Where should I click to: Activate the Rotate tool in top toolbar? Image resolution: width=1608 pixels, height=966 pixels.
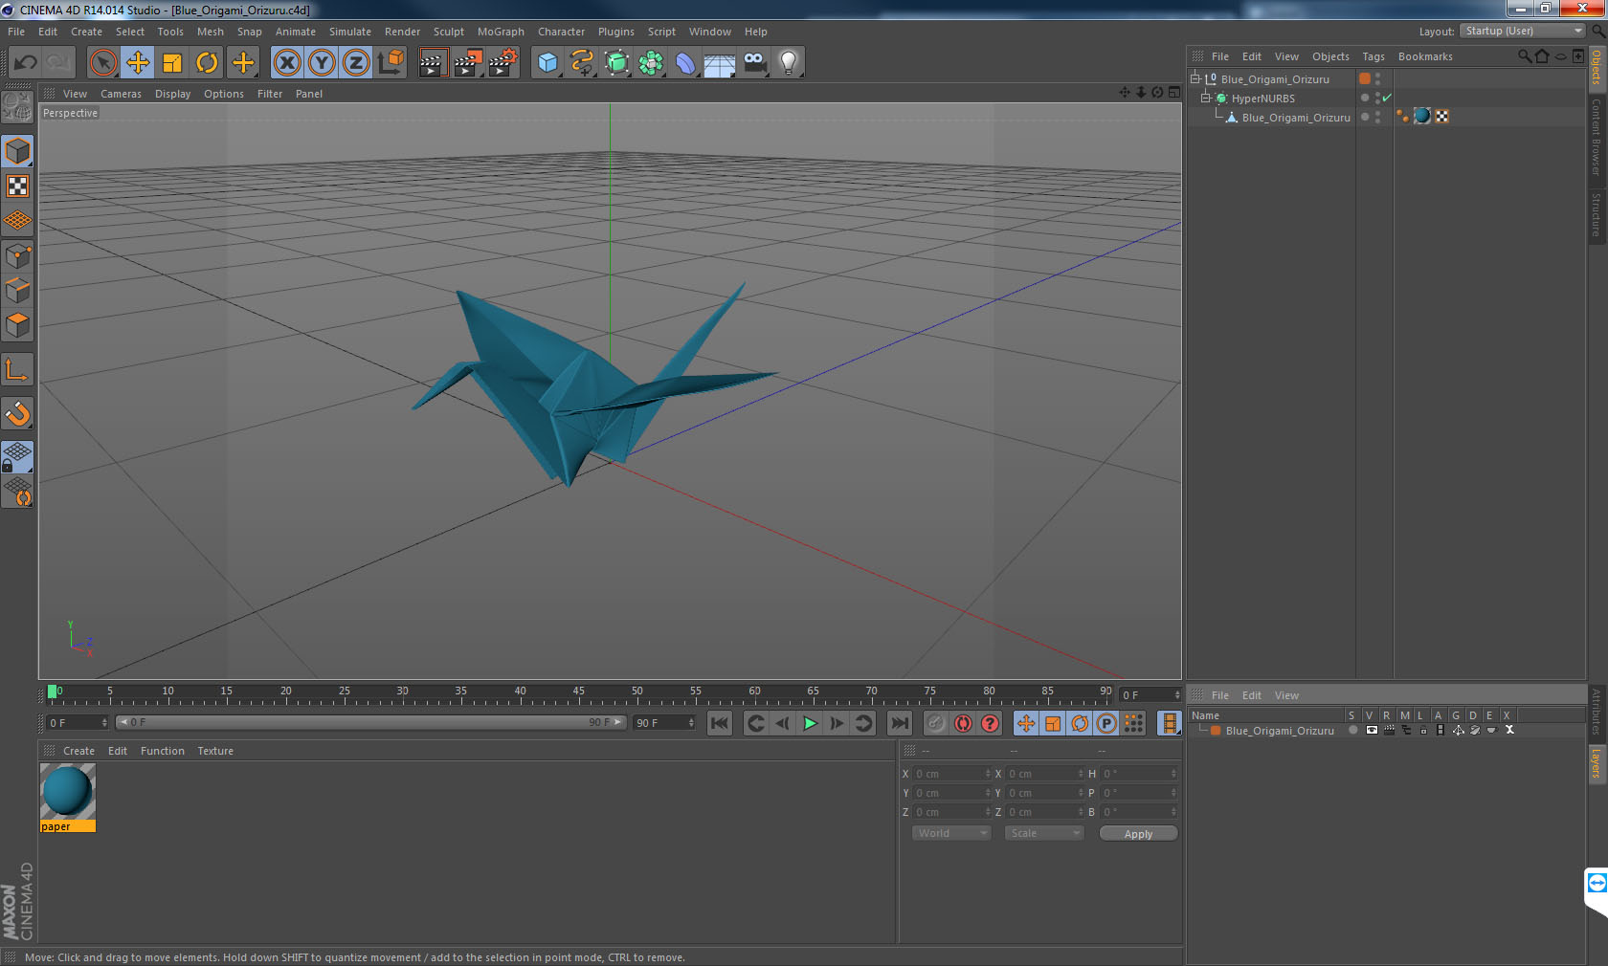point(208,63)
